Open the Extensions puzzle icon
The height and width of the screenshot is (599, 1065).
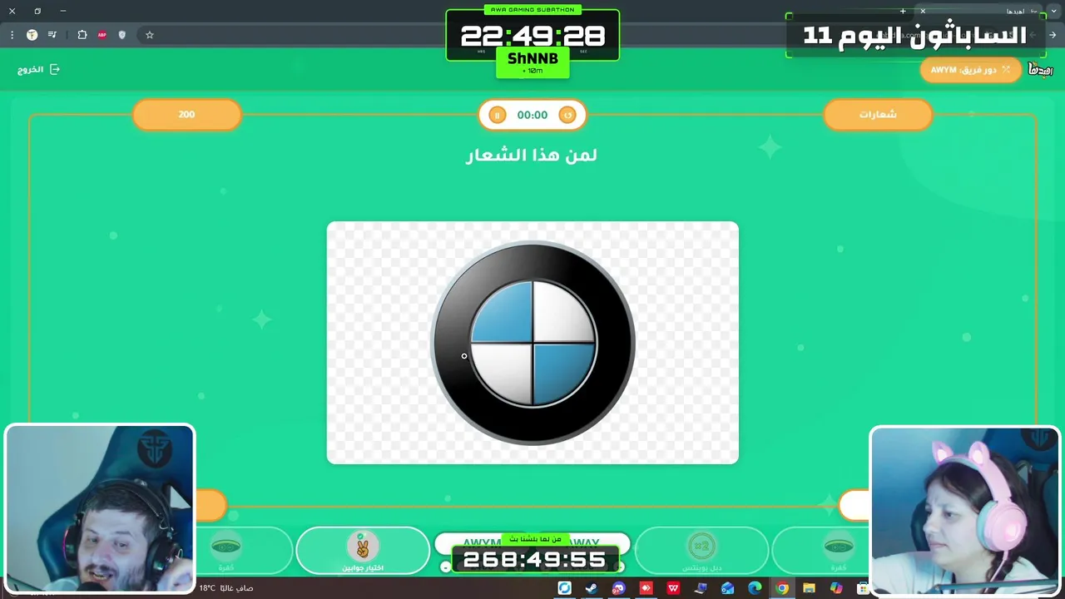point(82,35)
